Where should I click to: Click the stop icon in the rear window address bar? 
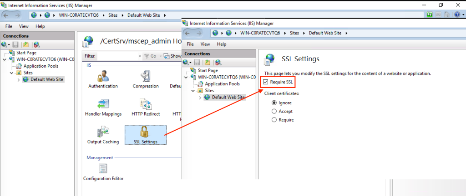[x=438, y=15]
